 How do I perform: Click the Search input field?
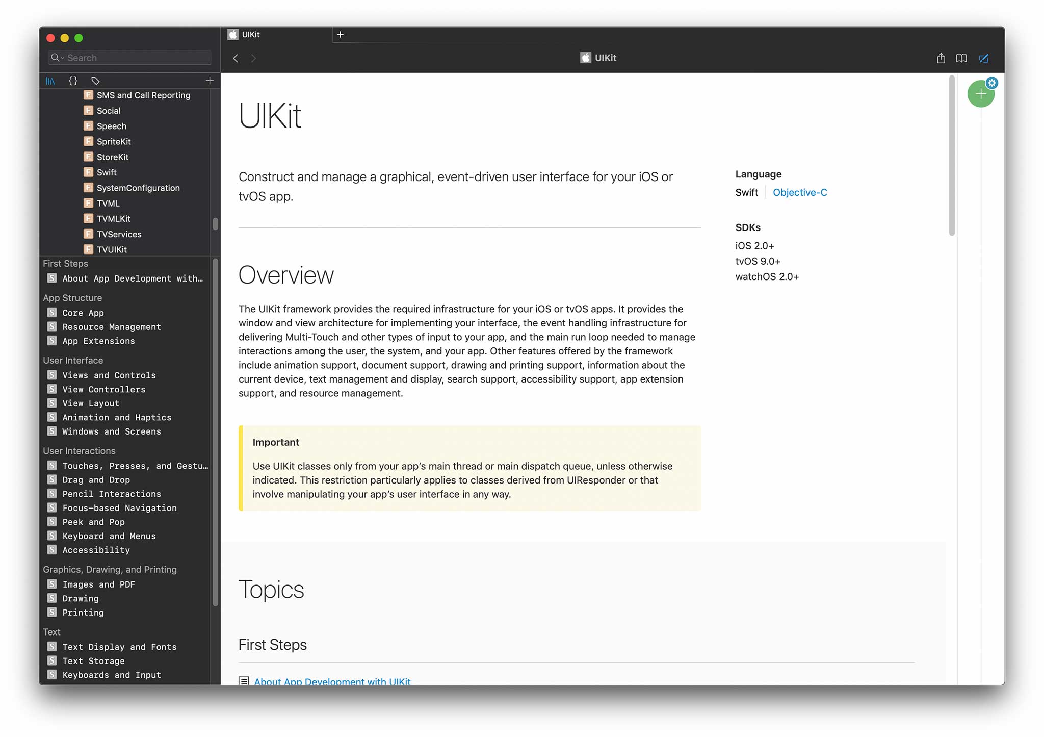coord(138,58)
